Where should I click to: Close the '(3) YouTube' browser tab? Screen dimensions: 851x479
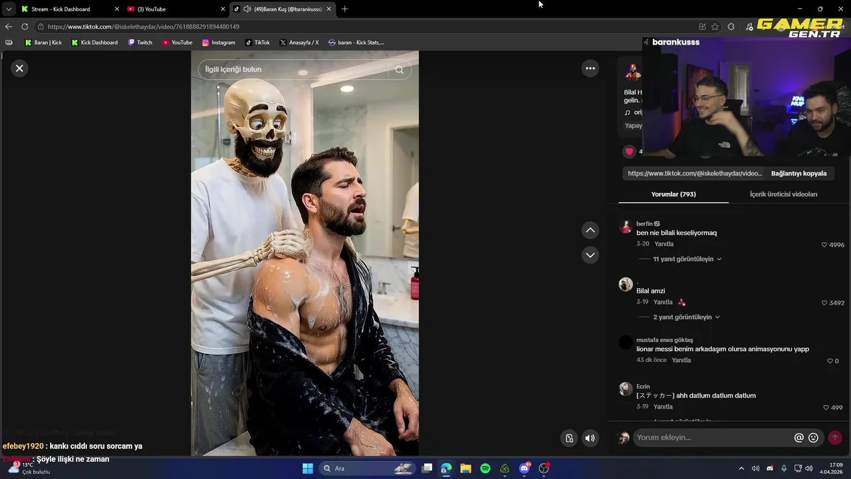pos(223,9)
